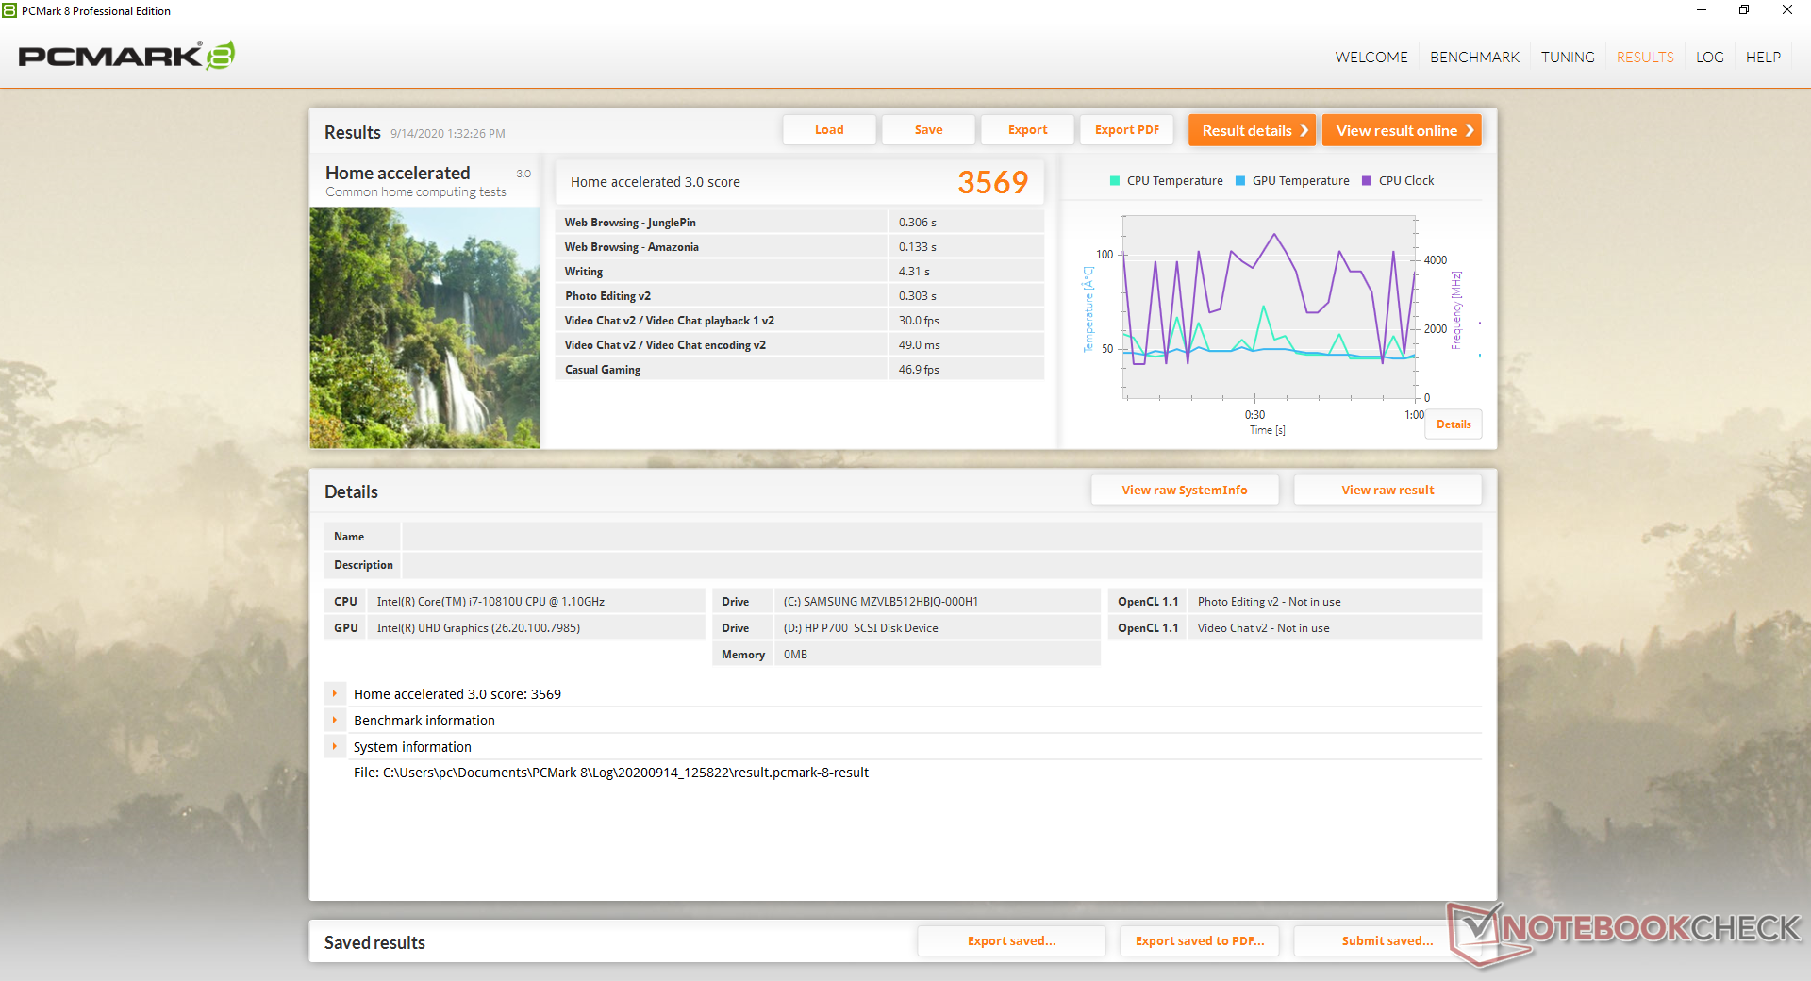The image size is (1811, 981).
Task: Click the 3569 score value
Action: click(992, 182)
